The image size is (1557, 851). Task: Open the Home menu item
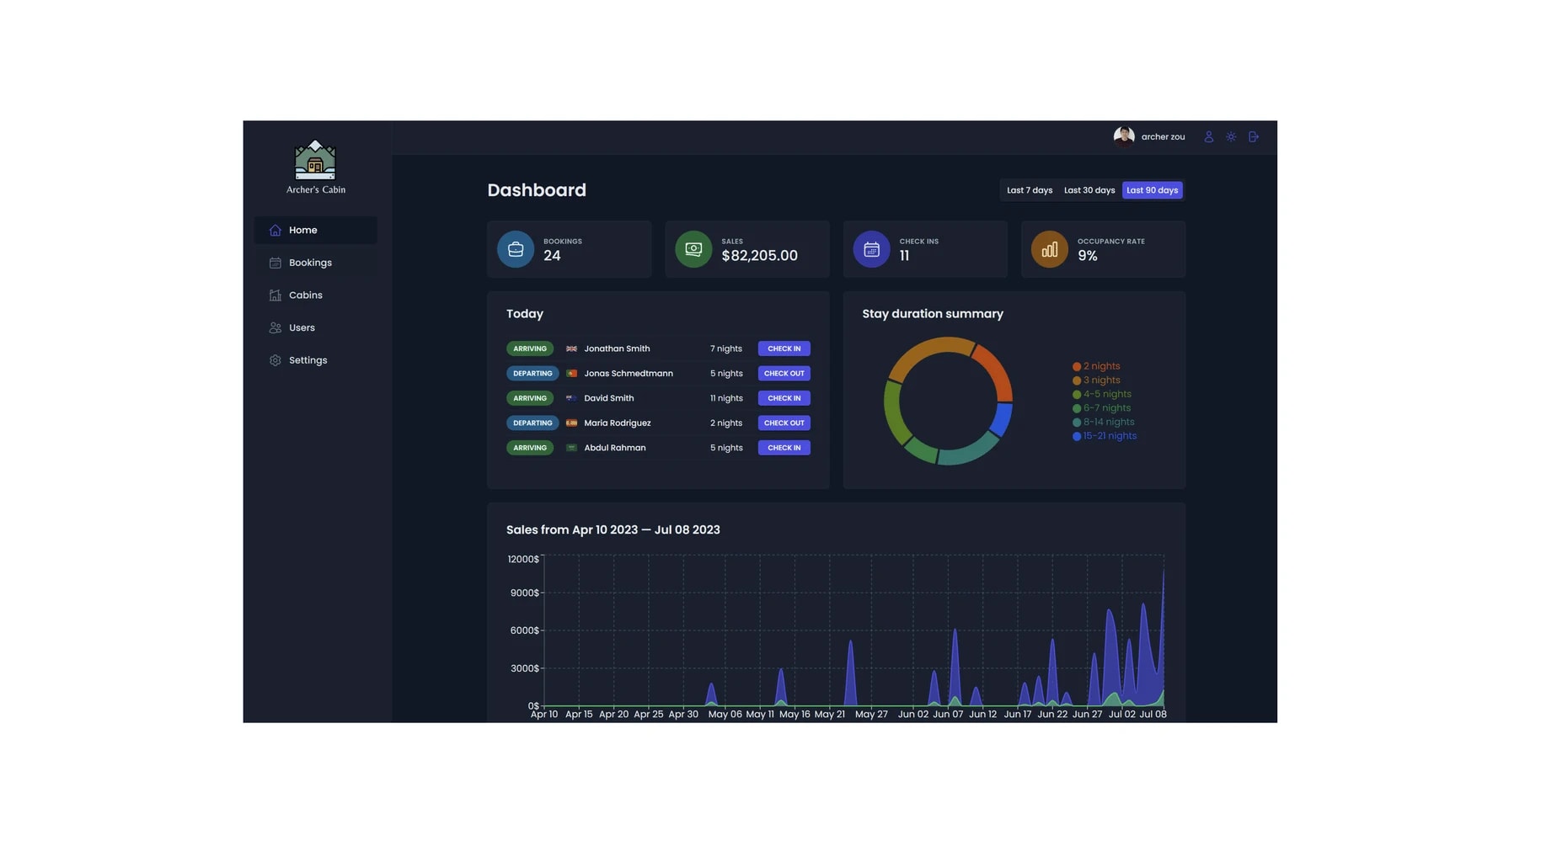(315, 230)
